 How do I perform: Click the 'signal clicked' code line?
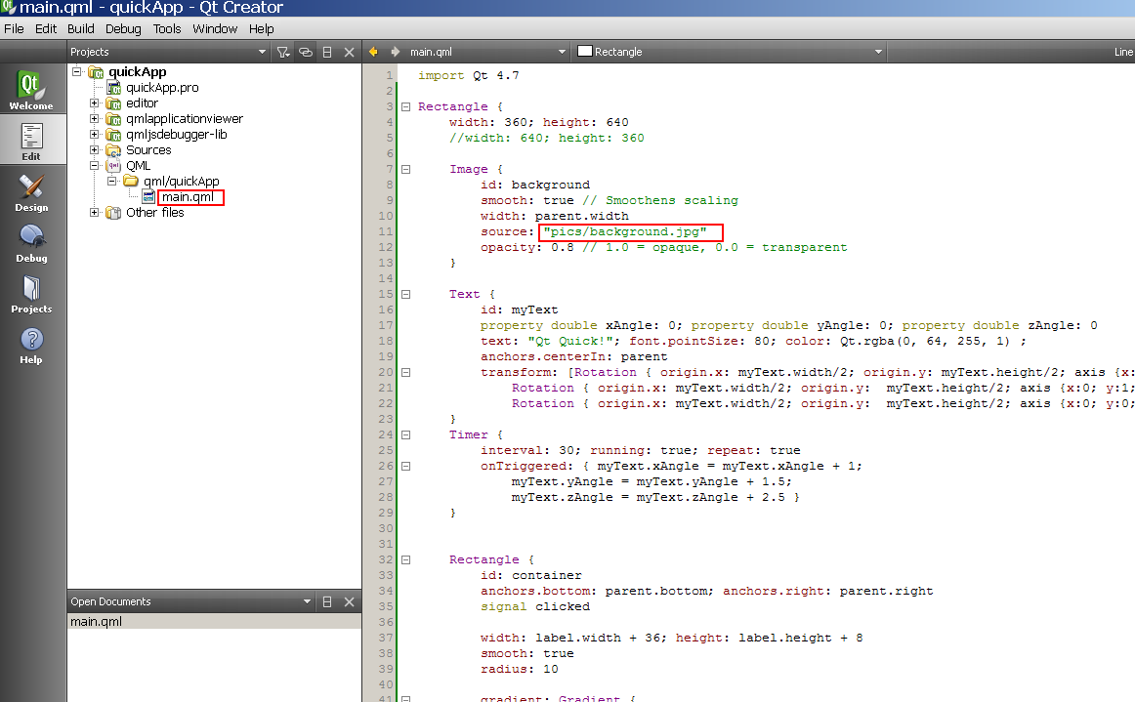(535, 606)
